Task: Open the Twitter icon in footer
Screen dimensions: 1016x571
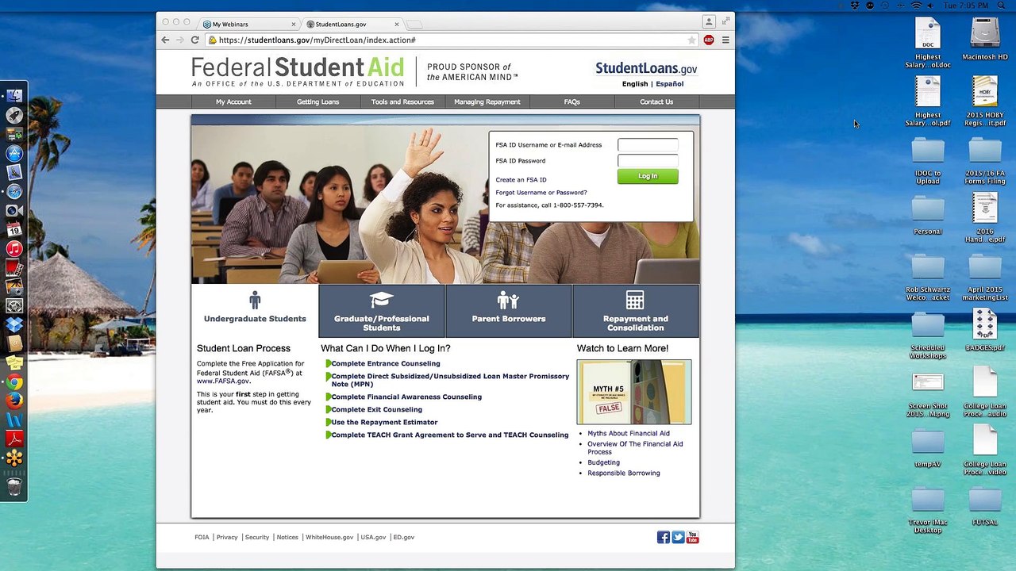Action: tap(678, 538)
